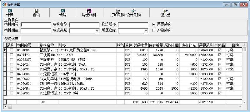Expand the 所属仓库 dropdown
Screen dimensions: 250x112
tap(146, 31)
